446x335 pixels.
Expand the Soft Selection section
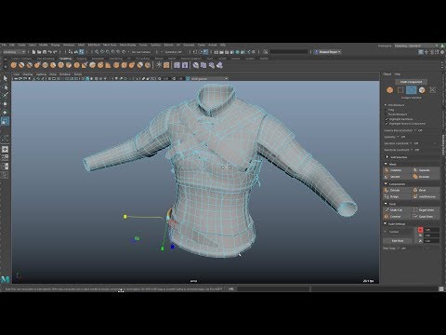coord(387,157)
